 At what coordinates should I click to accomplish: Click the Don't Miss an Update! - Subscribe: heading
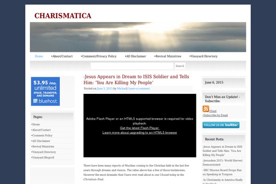coord(222,99)
